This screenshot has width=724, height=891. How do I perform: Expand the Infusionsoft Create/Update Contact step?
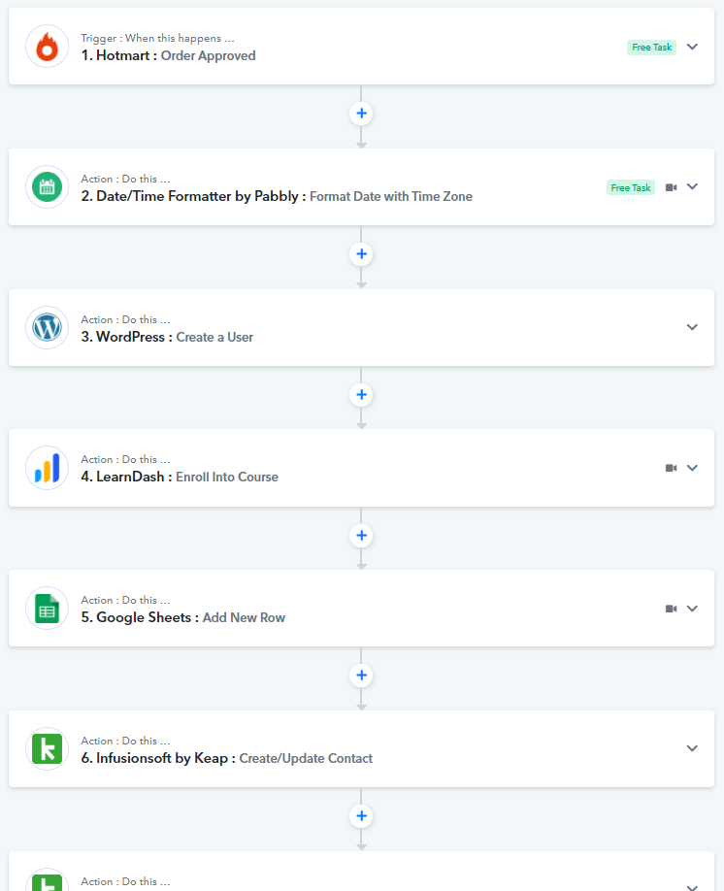692,748
